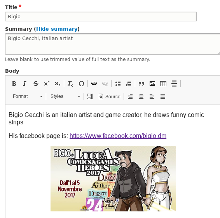The image size is (220, 218).
Task: Align text to the right
Action: click(130, 96)
